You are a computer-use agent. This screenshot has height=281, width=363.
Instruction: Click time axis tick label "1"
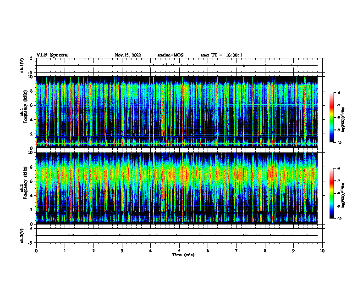tap(65, 251)
